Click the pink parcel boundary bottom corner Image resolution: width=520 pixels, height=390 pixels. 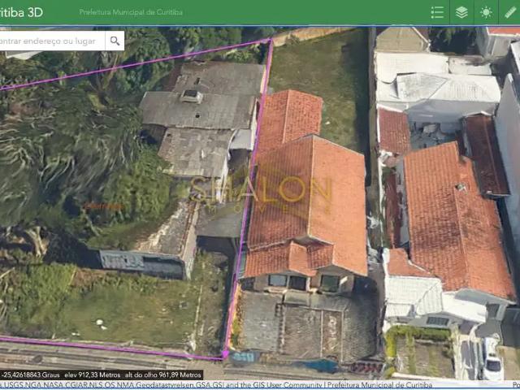(x=224, y=356)
